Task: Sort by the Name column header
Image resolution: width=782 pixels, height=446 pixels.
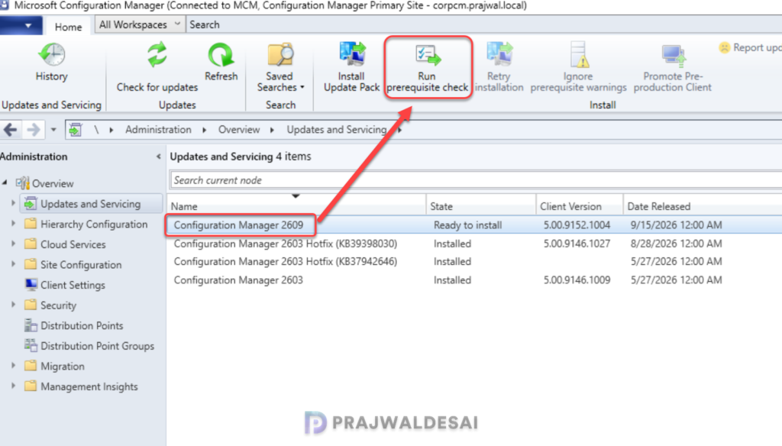Action: point(296,206)
